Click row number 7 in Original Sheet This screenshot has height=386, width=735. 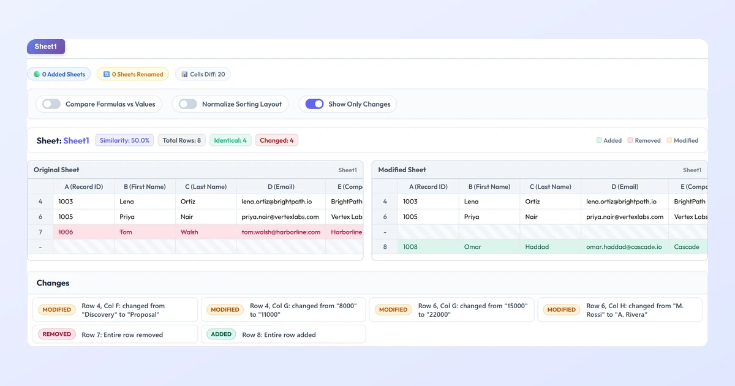pyautogui.click(x=40, y=232)
